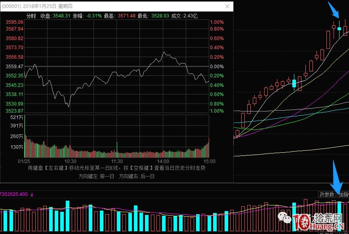Click the cyan highlighted candle on the K-line chart

coord(338,28)
